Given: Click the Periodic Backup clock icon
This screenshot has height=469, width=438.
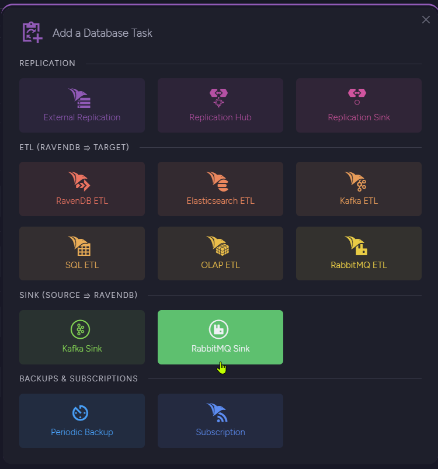Looking at the screenshot, I should 80,413.
